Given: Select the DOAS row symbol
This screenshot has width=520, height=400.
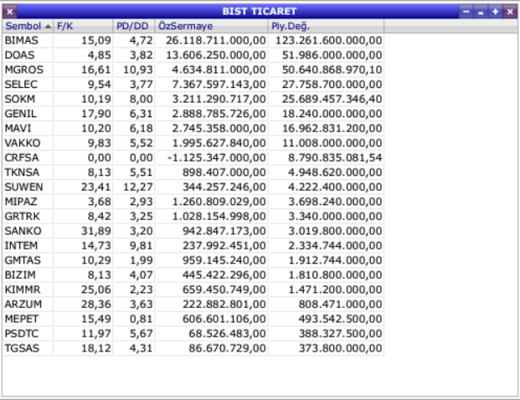Looking at the screenshot, I should (19, 55).
